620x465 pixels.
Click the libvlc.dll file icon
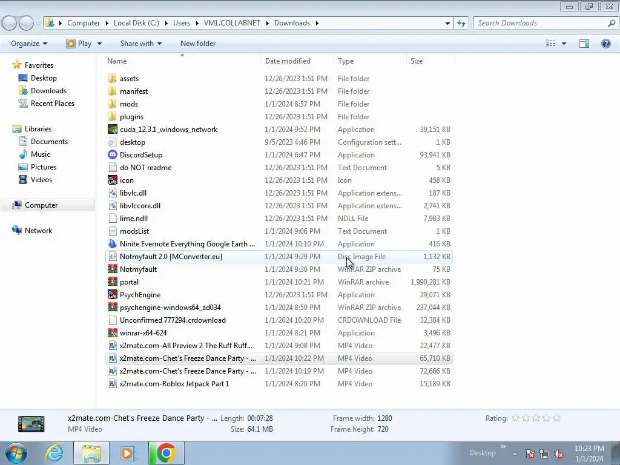pos(112,193)
